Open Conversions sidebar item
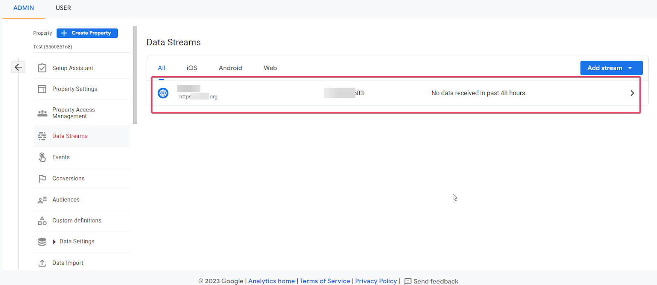 pos(82,178)
